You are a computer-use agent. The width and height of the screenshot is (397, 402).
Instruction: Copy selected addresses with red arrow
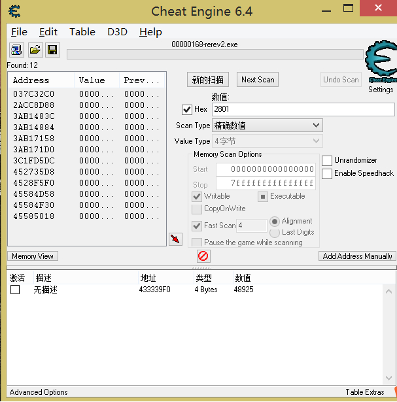[176, 239]
